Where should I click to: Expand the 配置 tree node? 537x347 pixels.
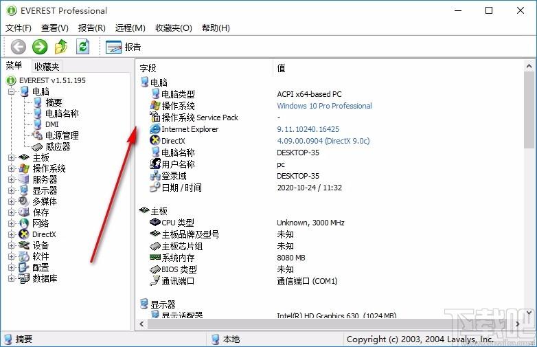pyautogui.click(x=11, y=267)
